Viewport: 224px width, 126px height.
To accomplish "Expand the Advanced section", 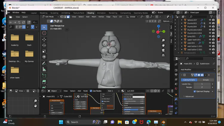I will pyautogui.click(x=188, y=96).
